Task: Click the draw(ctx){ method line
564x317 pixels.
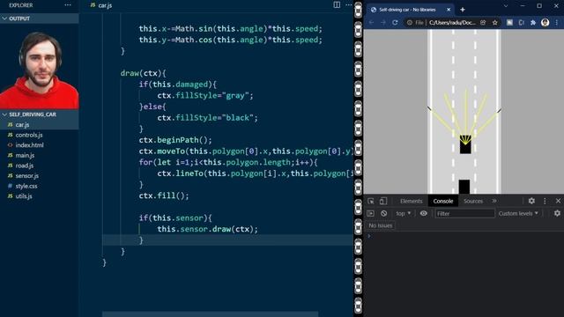Action: tap(143, 73)
